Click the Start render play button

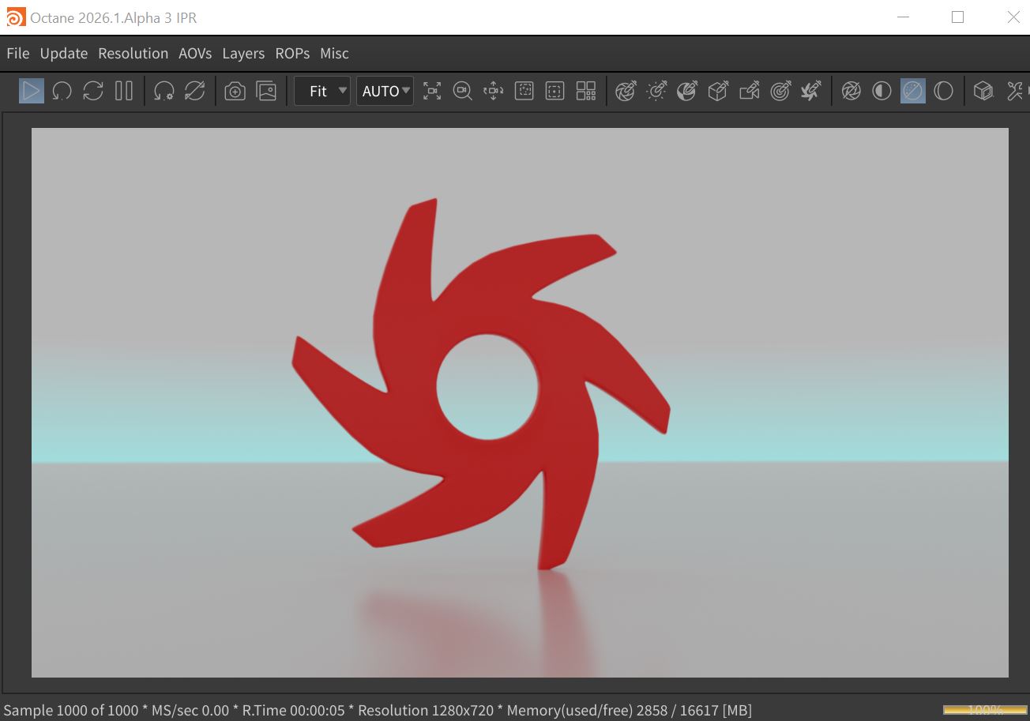click(31, 91)
